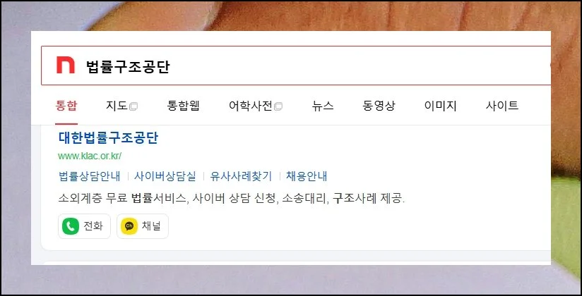Click the green phone icon
Screen dimensions: 582x296
(x=71, y=226)
